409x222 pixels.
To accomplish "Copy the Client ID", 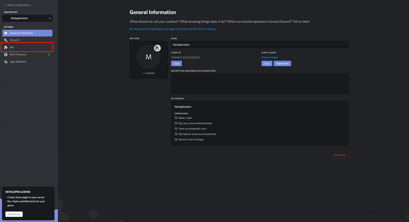I will tap(176, 63).
